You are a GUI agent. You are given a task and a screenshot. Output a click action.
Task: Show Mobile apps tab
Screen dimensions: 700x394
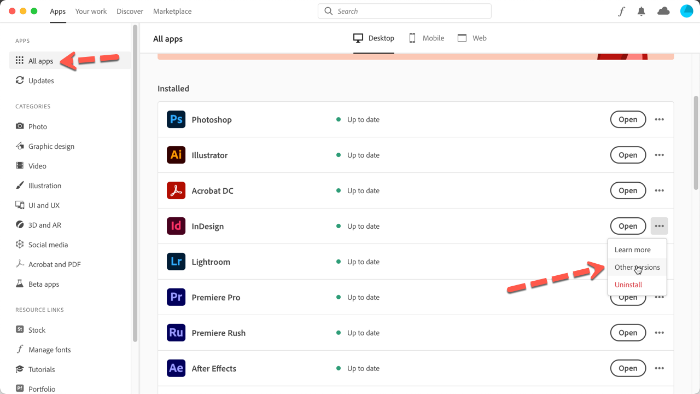[426, 38]
